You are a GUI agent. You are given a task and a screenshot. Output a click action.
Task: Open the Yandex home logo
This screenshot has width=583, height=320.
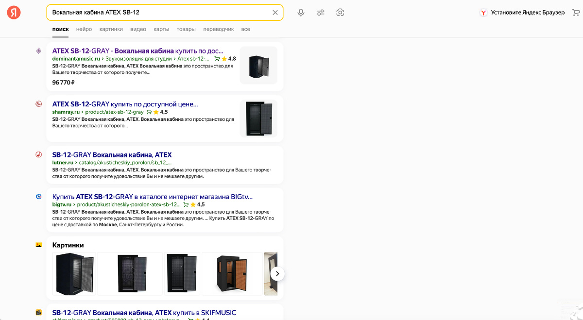point(14,13)
